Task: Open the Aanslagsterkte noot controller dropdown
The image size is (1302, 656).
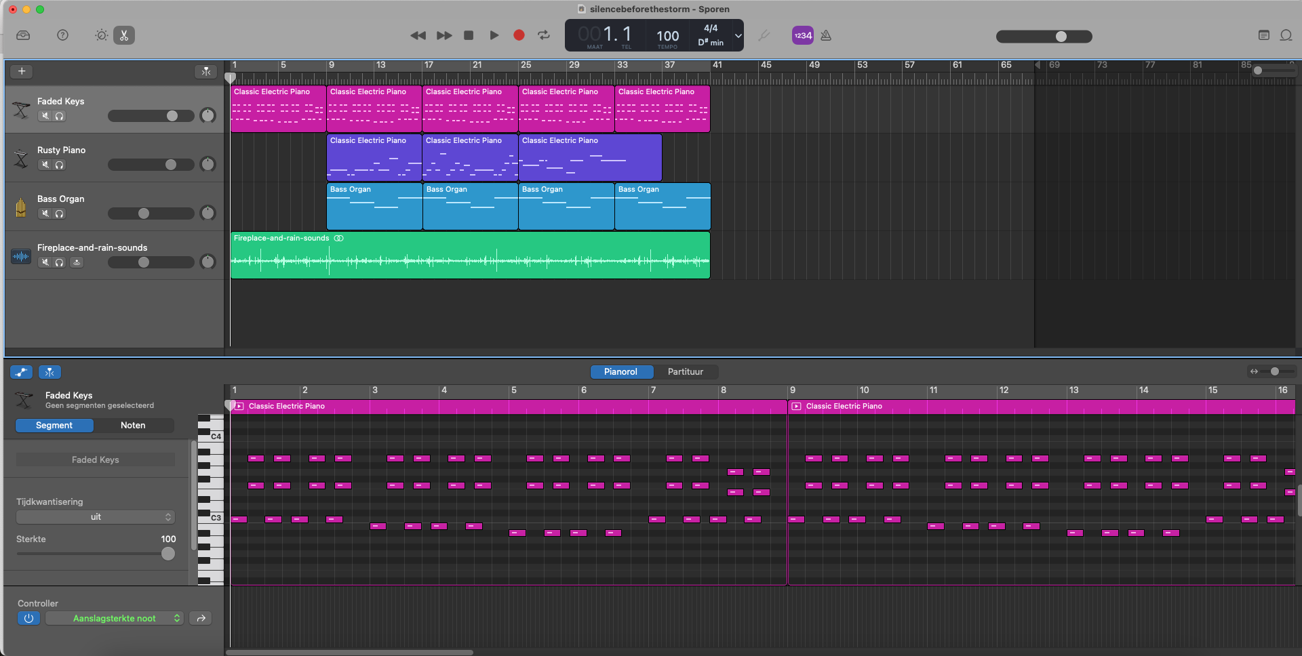Action: click(115, 618)
